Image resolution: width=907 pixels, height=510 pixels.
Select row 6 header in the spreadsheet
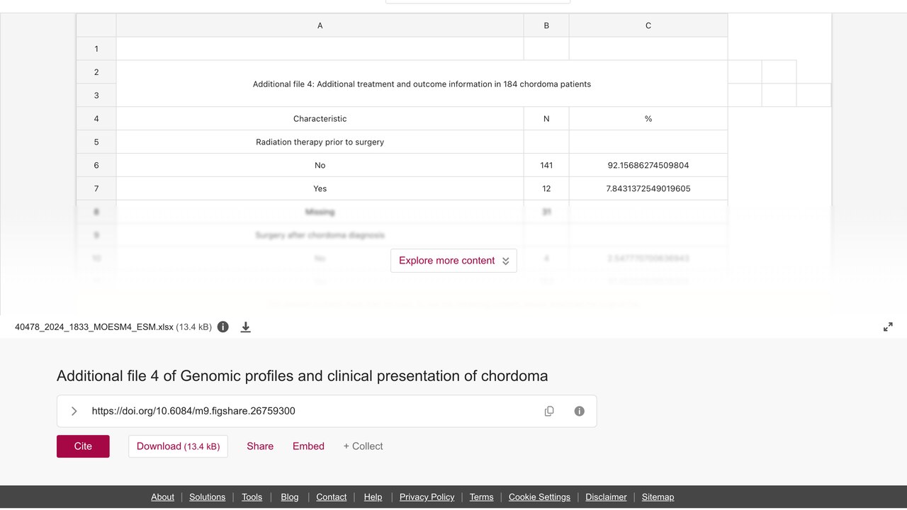tap(96, 165)
